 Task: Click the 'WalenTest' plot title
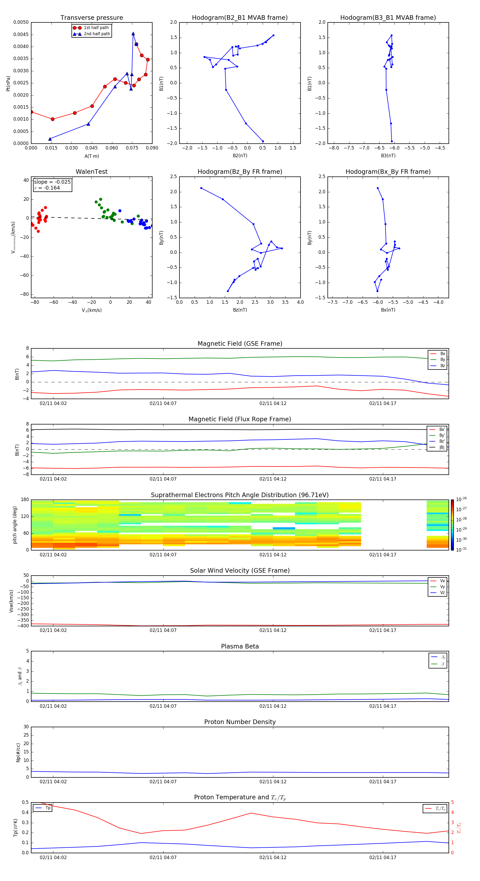click(x=91, y=172)
